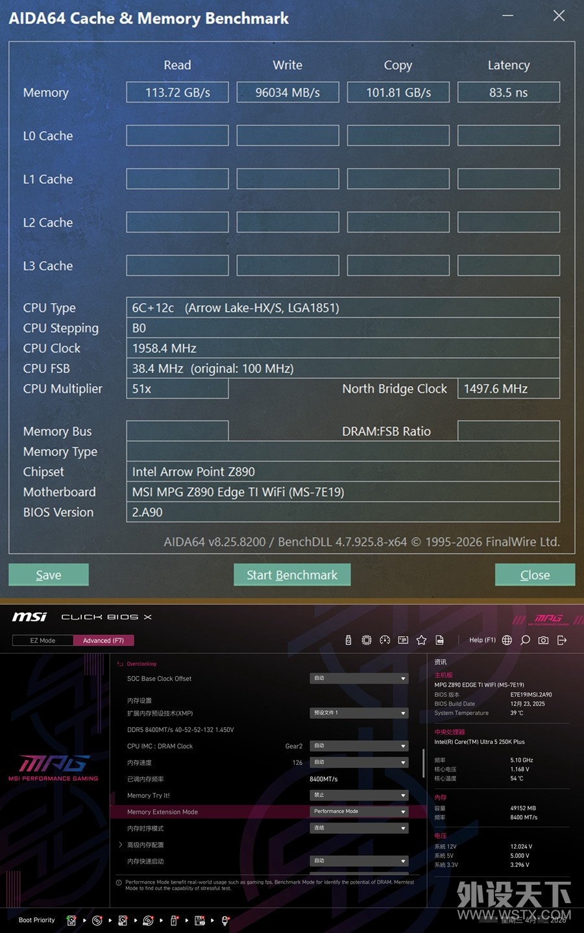Screen dimensions: 584x933
Task: Switch to Advanced (F7) mode
Action: click(x=103, y=641)
